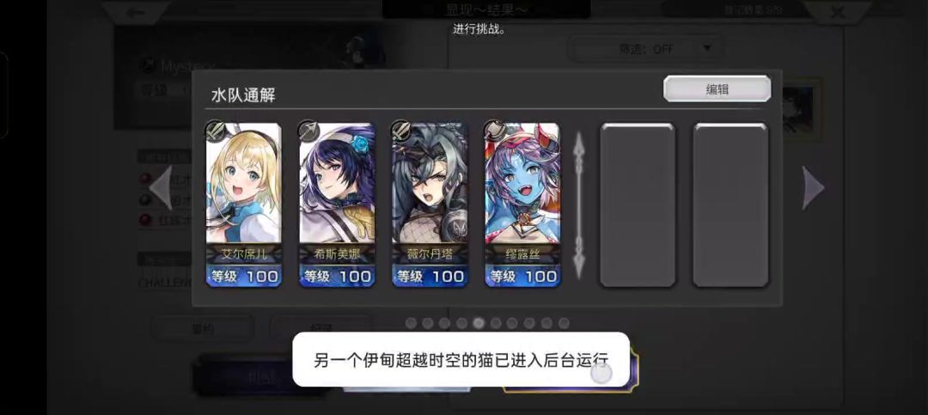This screenshot has height=415, width=928.
Task: Tap the weapon icon on 薇尔丹塔 card
Action: (401, 131)
